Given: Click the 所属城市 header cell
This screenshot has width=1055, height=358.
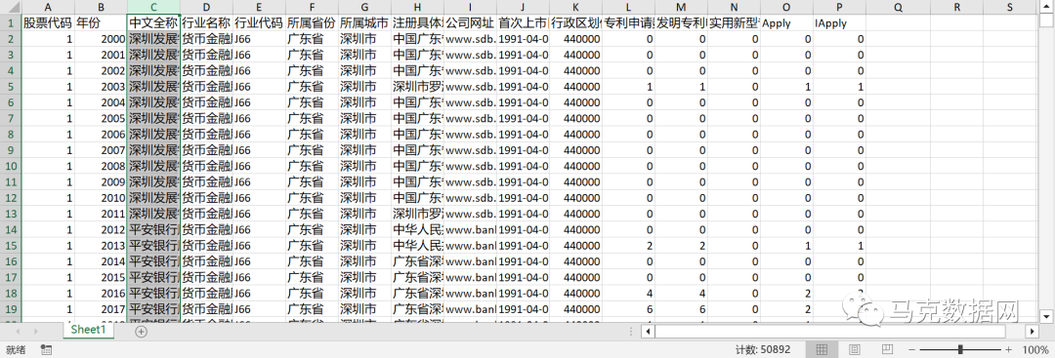Looking at the screenshot, I should 364,22.
